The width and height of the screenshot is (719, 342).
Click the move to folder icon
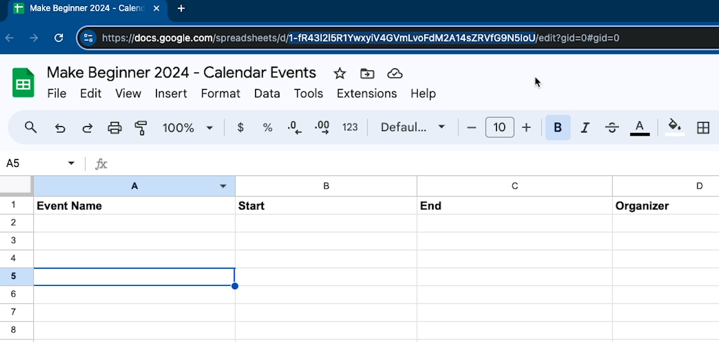tap(367, 73)
